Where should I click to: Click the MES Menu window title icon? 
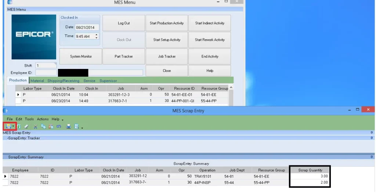point(10,2)
